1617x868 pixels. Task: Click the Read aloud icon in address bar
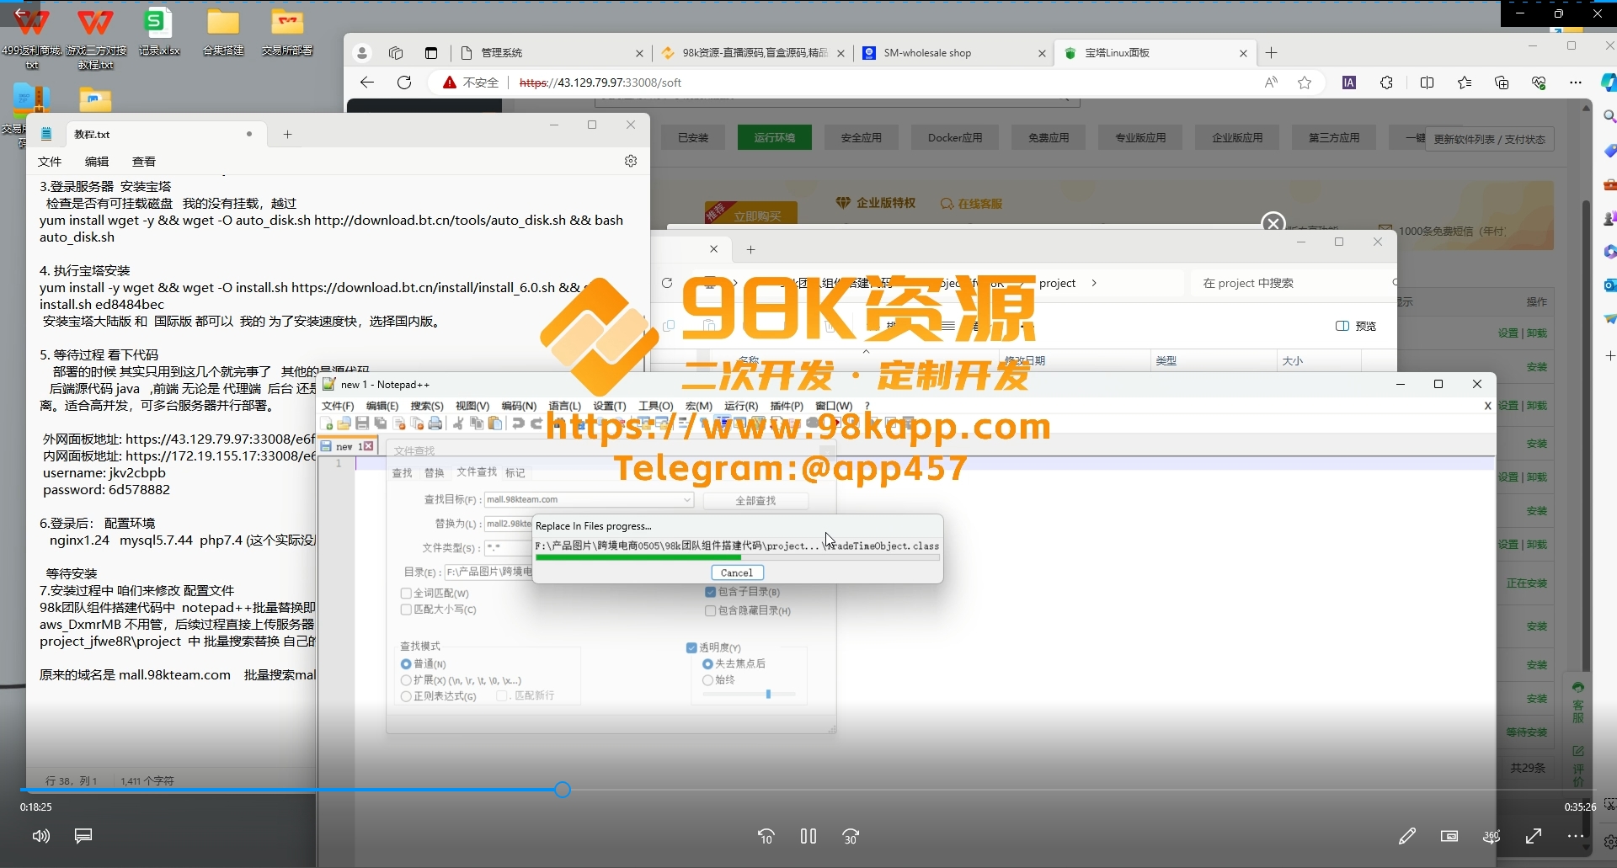1271,83
